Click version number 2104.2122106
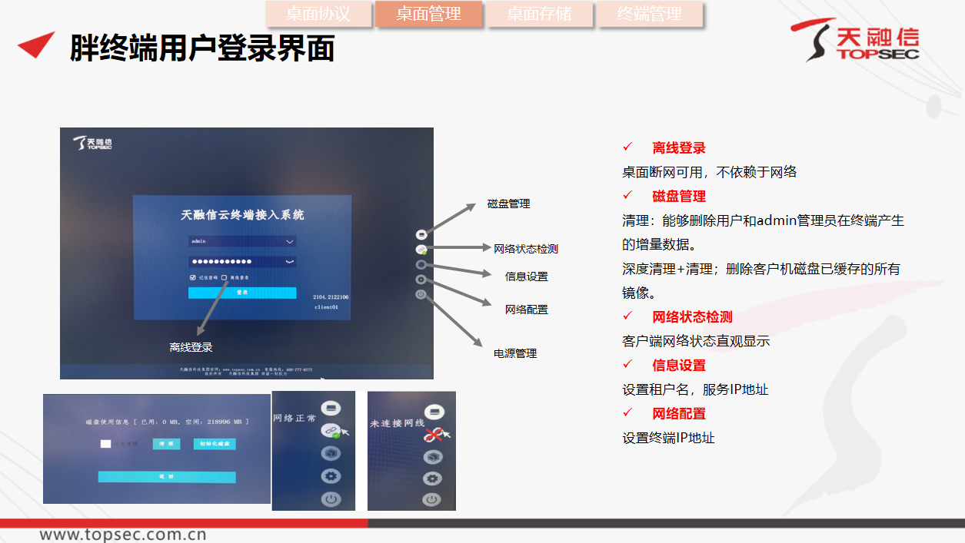This screenshot has height=543, width=965. coord(331,296)
